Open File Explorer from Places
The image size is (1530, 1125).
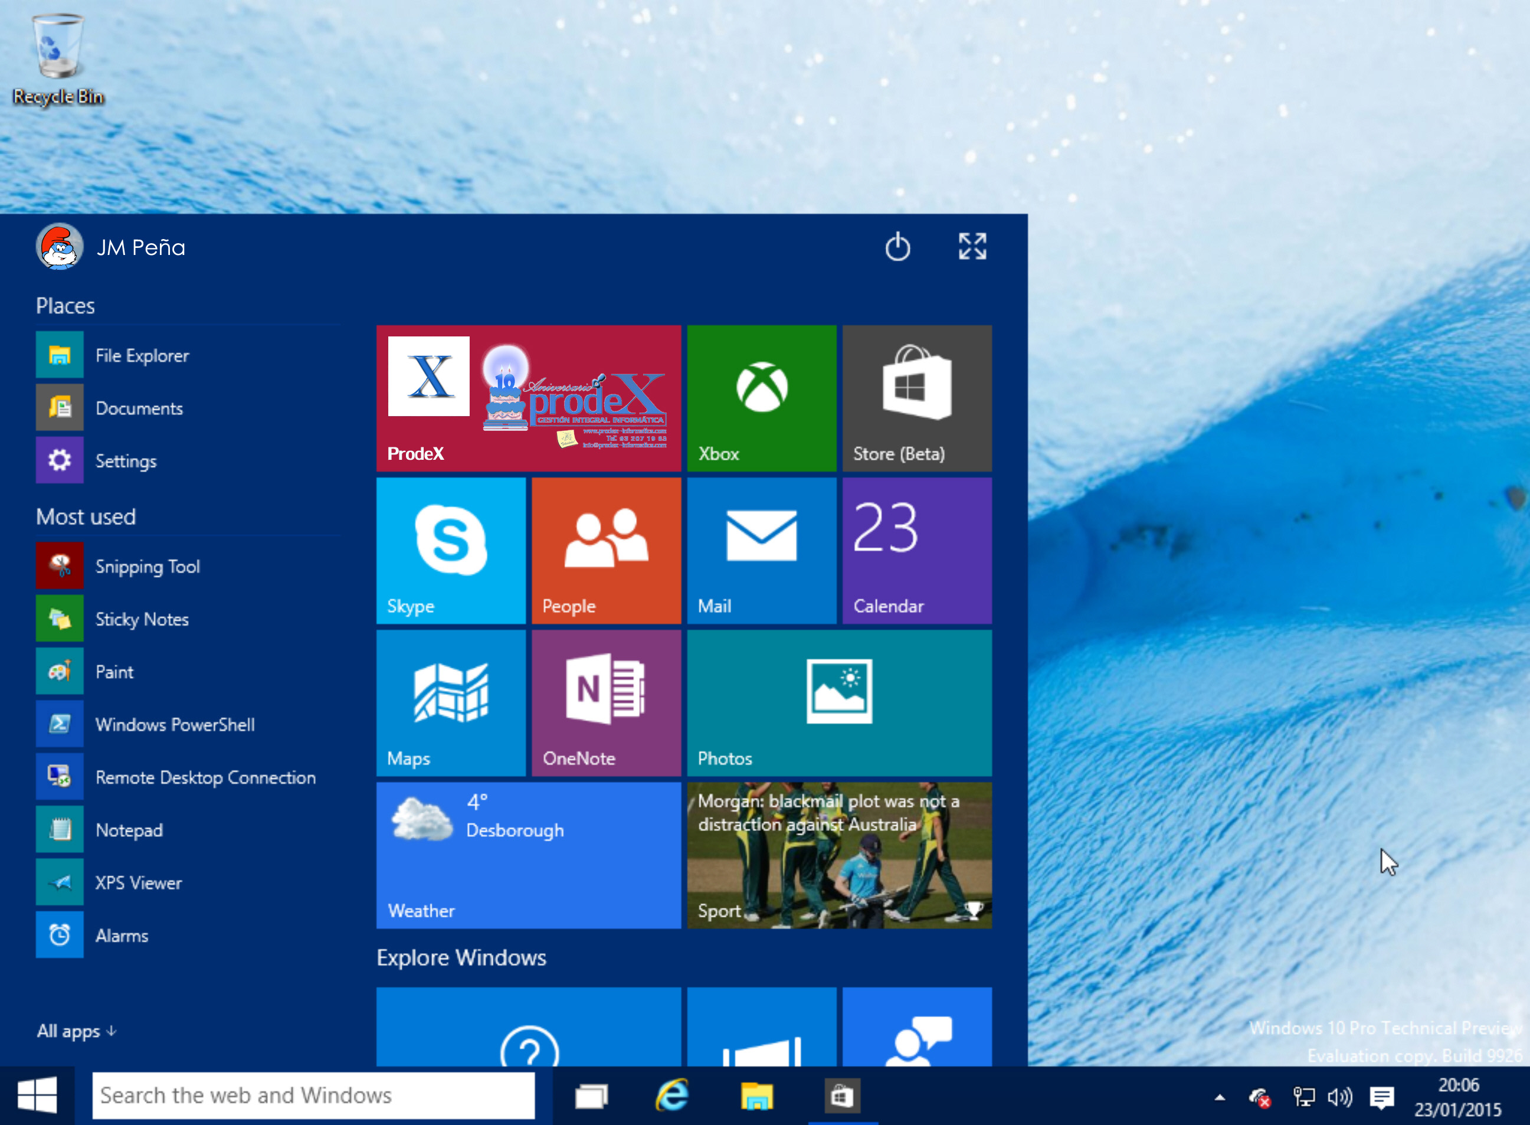[188, 355]
